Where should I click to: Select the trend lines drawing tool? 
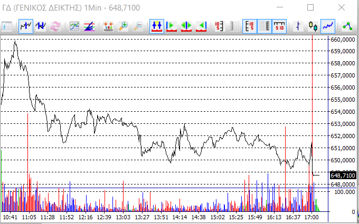[89, 26]
